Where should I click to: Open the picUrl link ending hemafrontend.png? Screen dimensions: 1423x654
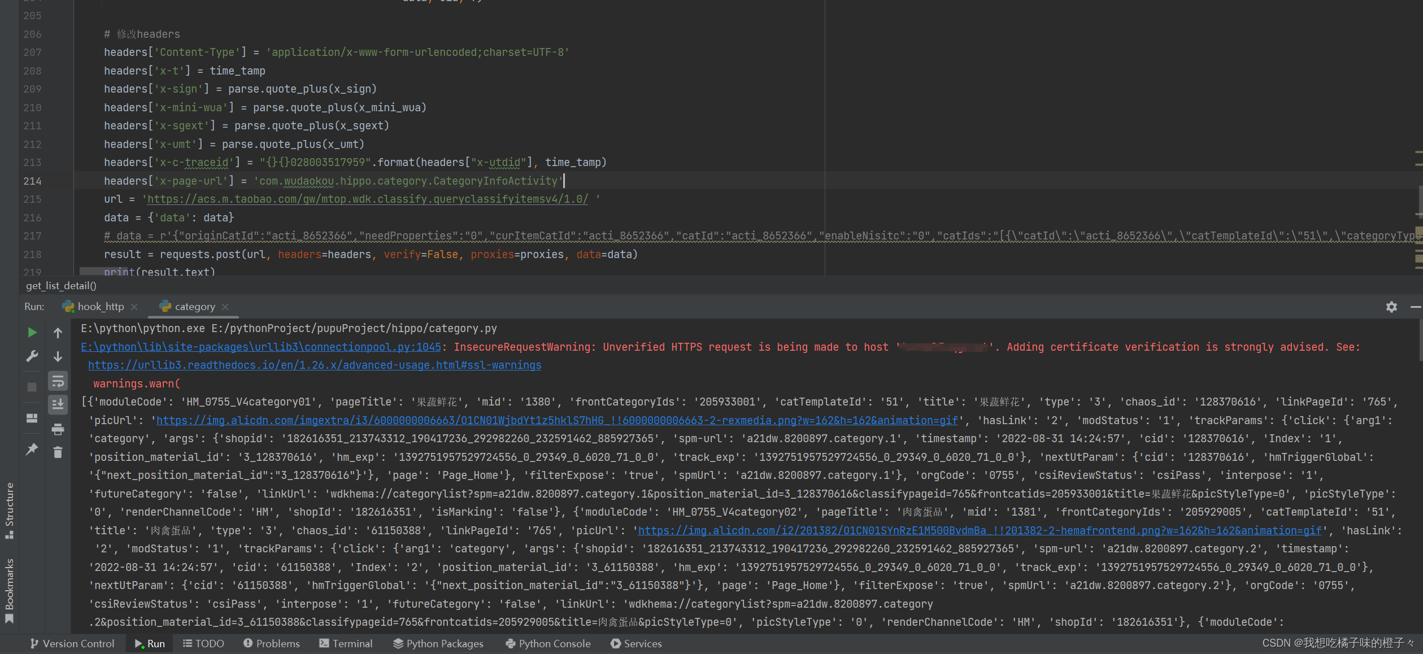[980, 530]
